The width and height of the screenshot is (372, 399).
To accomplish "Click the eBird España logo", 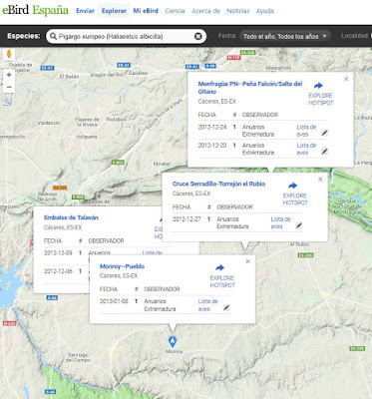I will [35, 11].
